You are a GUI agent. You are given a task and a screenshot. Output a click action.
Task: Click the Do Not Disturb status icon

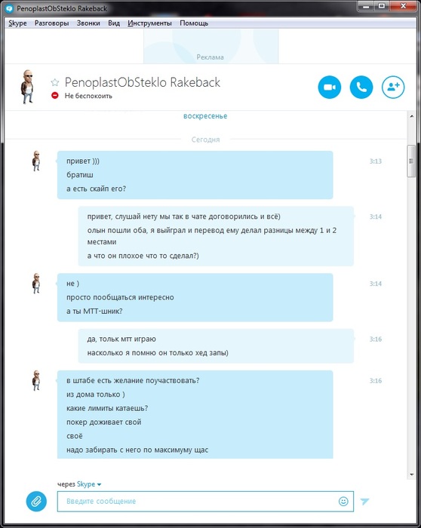(x=54, y=96)
